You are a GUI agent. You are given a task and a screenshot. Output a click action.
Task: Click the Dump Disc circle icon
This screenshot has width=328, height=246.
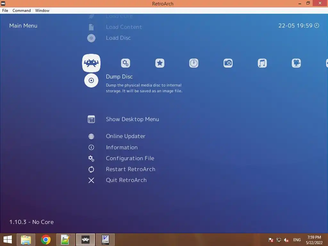[x=91, y=80]
